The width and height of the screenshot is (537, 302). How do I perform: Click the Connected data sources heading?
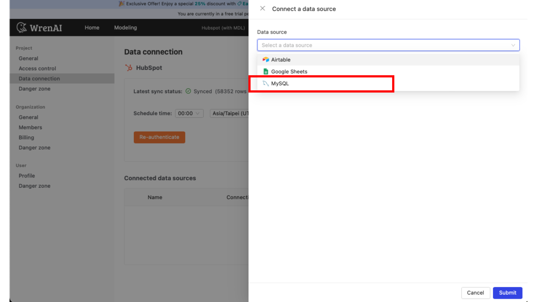pos(160,178)
